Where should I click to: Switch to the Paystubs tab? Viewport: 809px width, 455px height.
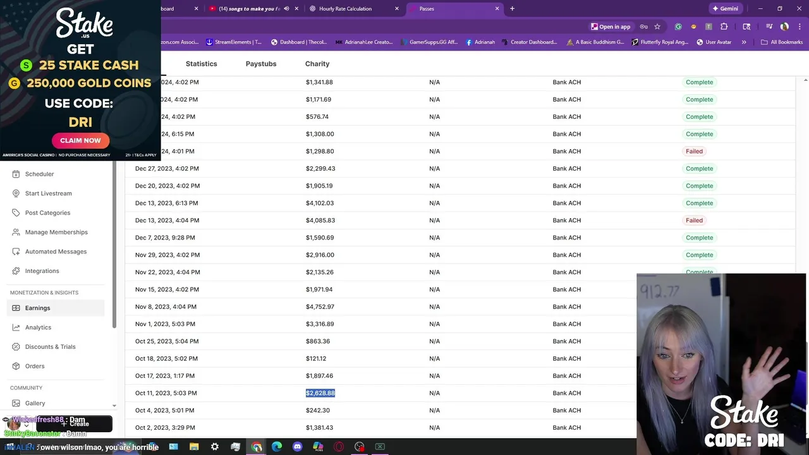coord(261,64)
